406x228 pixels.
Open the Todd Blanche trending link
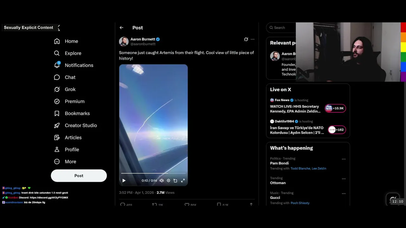300,168
